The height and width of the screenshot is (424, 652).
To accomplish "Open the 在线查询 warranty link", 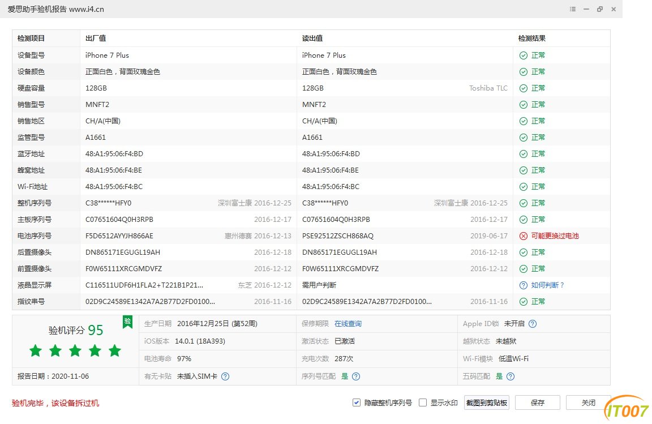I will coord(348,324).
